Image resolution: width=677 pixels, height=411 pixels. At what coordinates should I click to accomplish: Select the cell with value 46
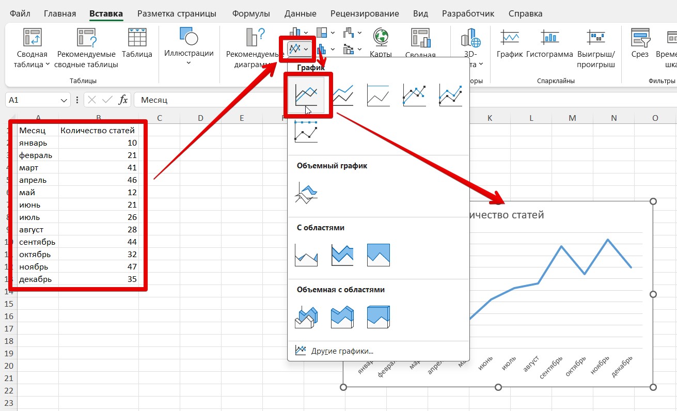click(99, 180)
